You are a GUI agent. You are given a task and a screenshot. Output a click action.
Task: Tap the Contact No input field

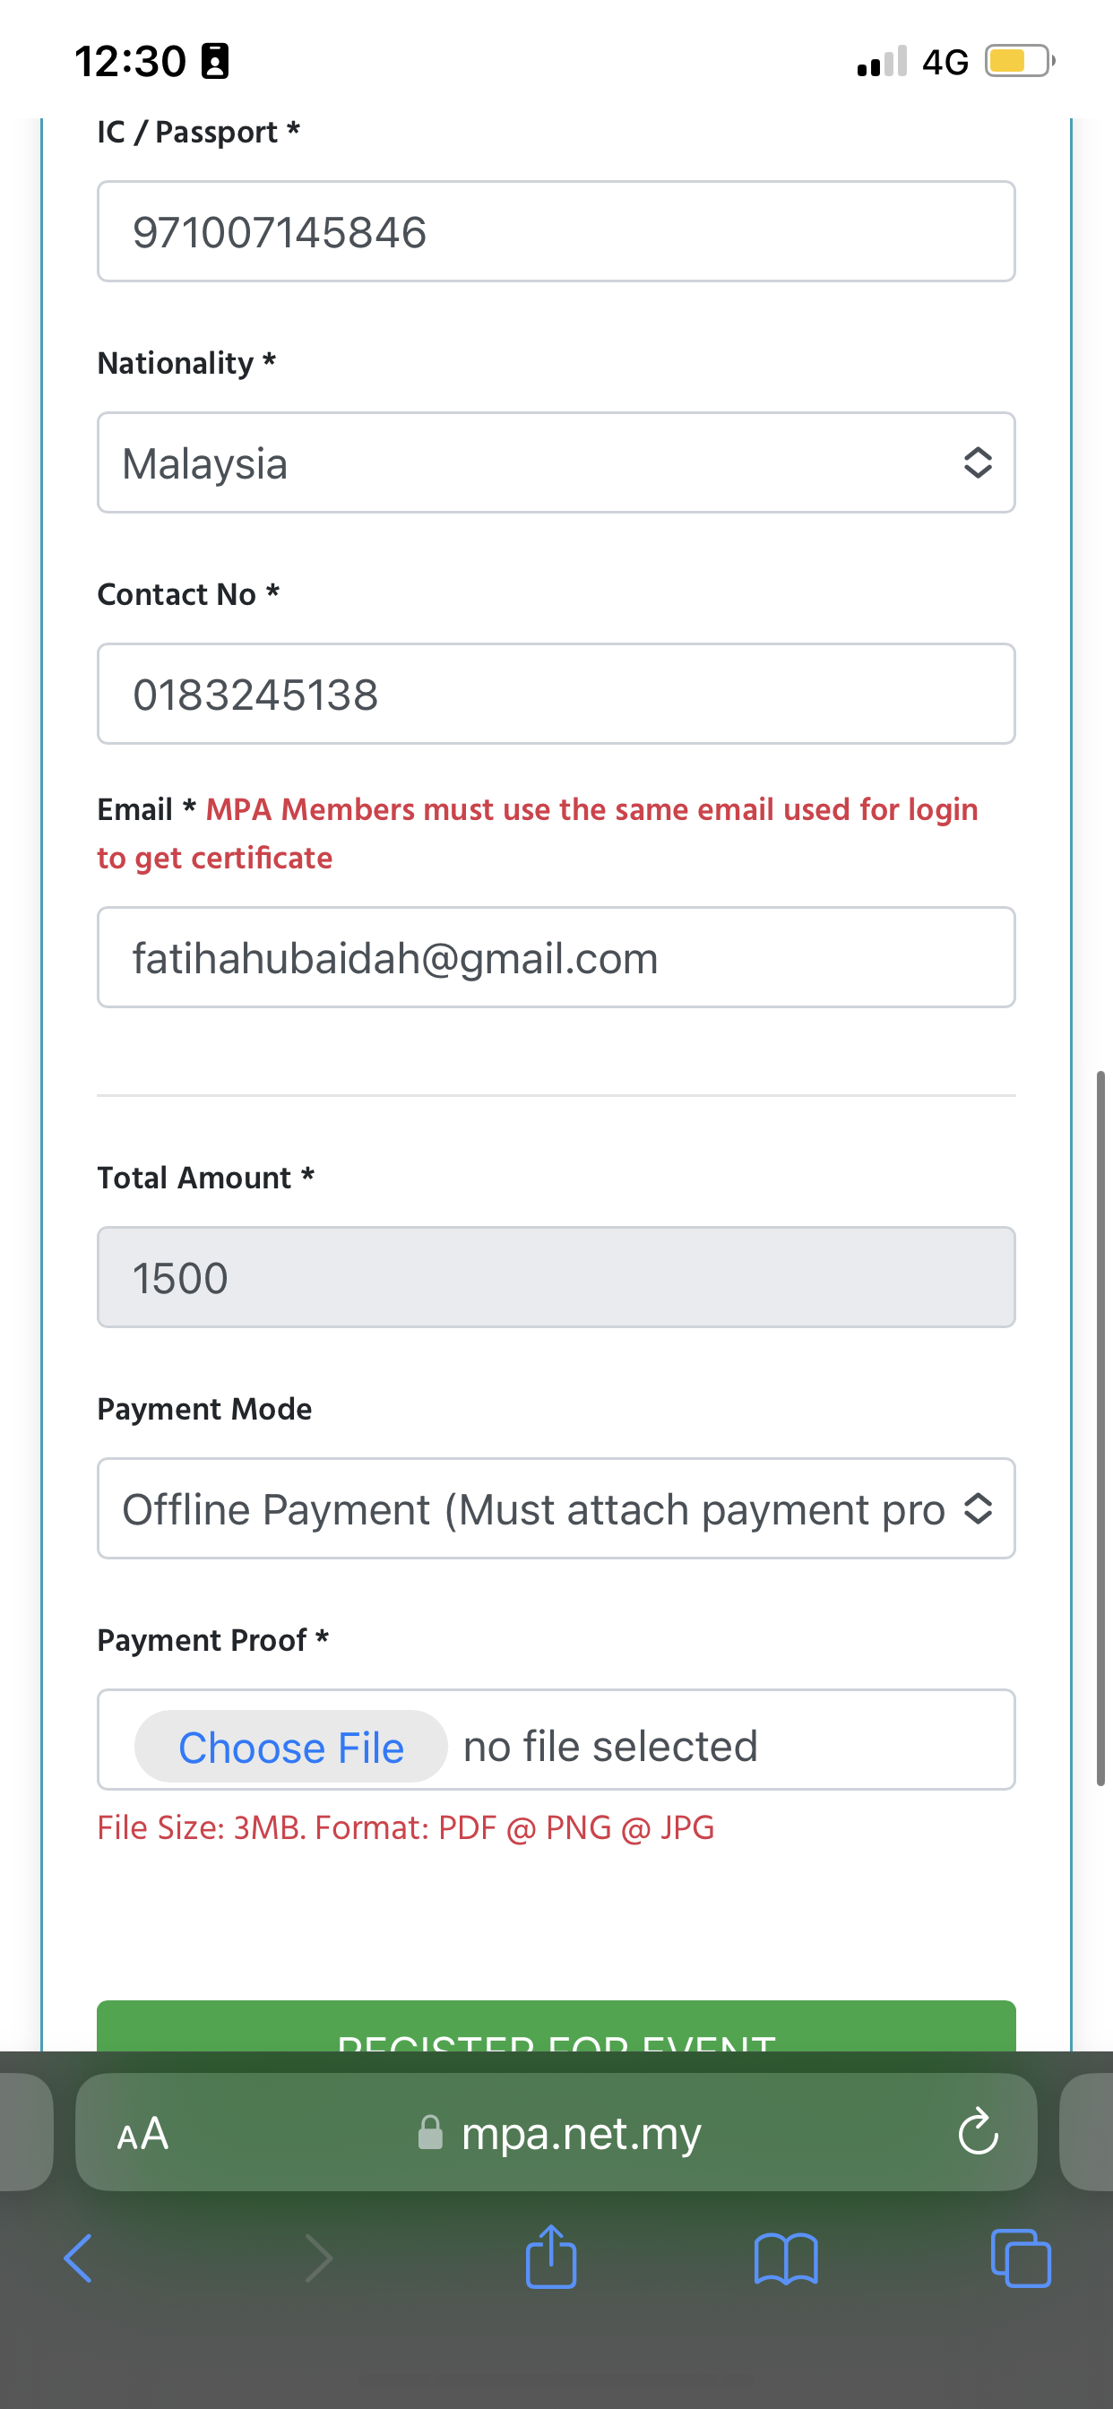pos(556,694)
